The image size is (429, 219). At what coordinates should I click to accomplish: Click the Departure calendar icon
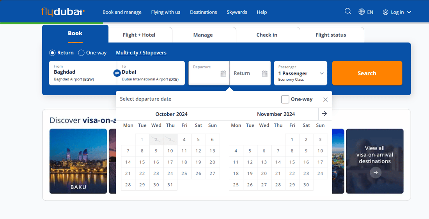(223, 73)
